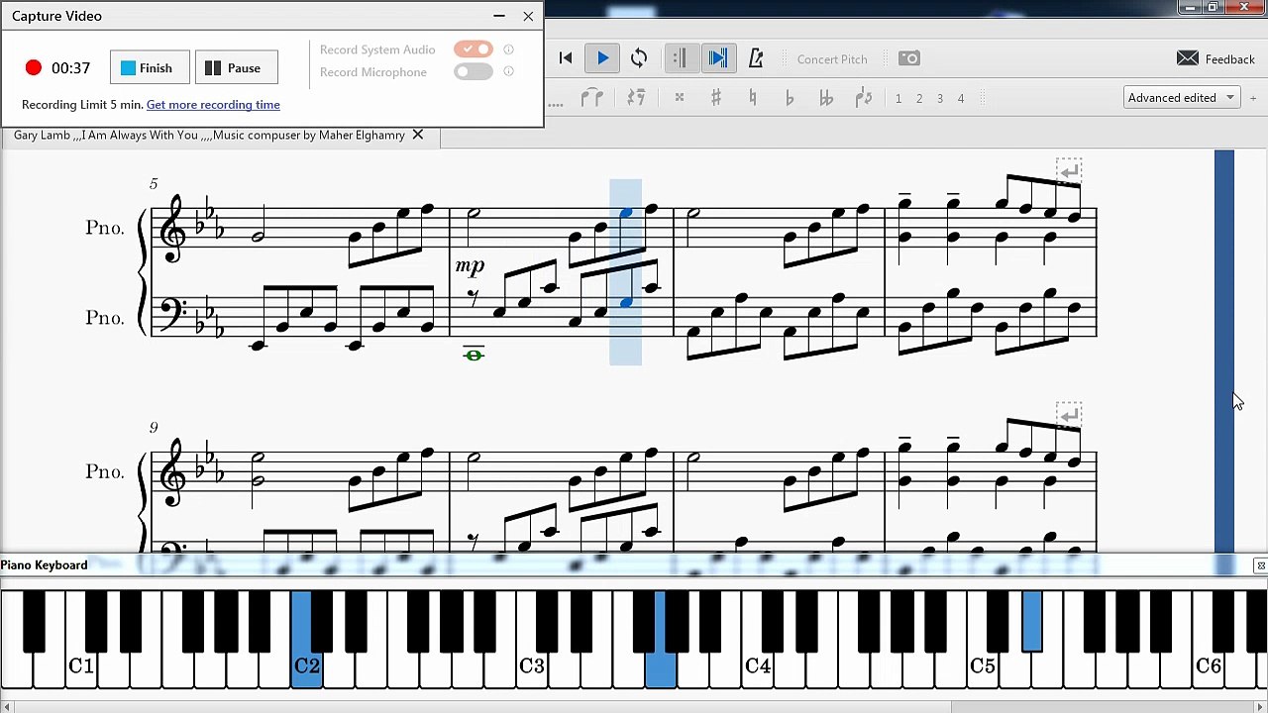Click measure number 5
This screenshot has width=1268, height=713.
pos(154,184)
